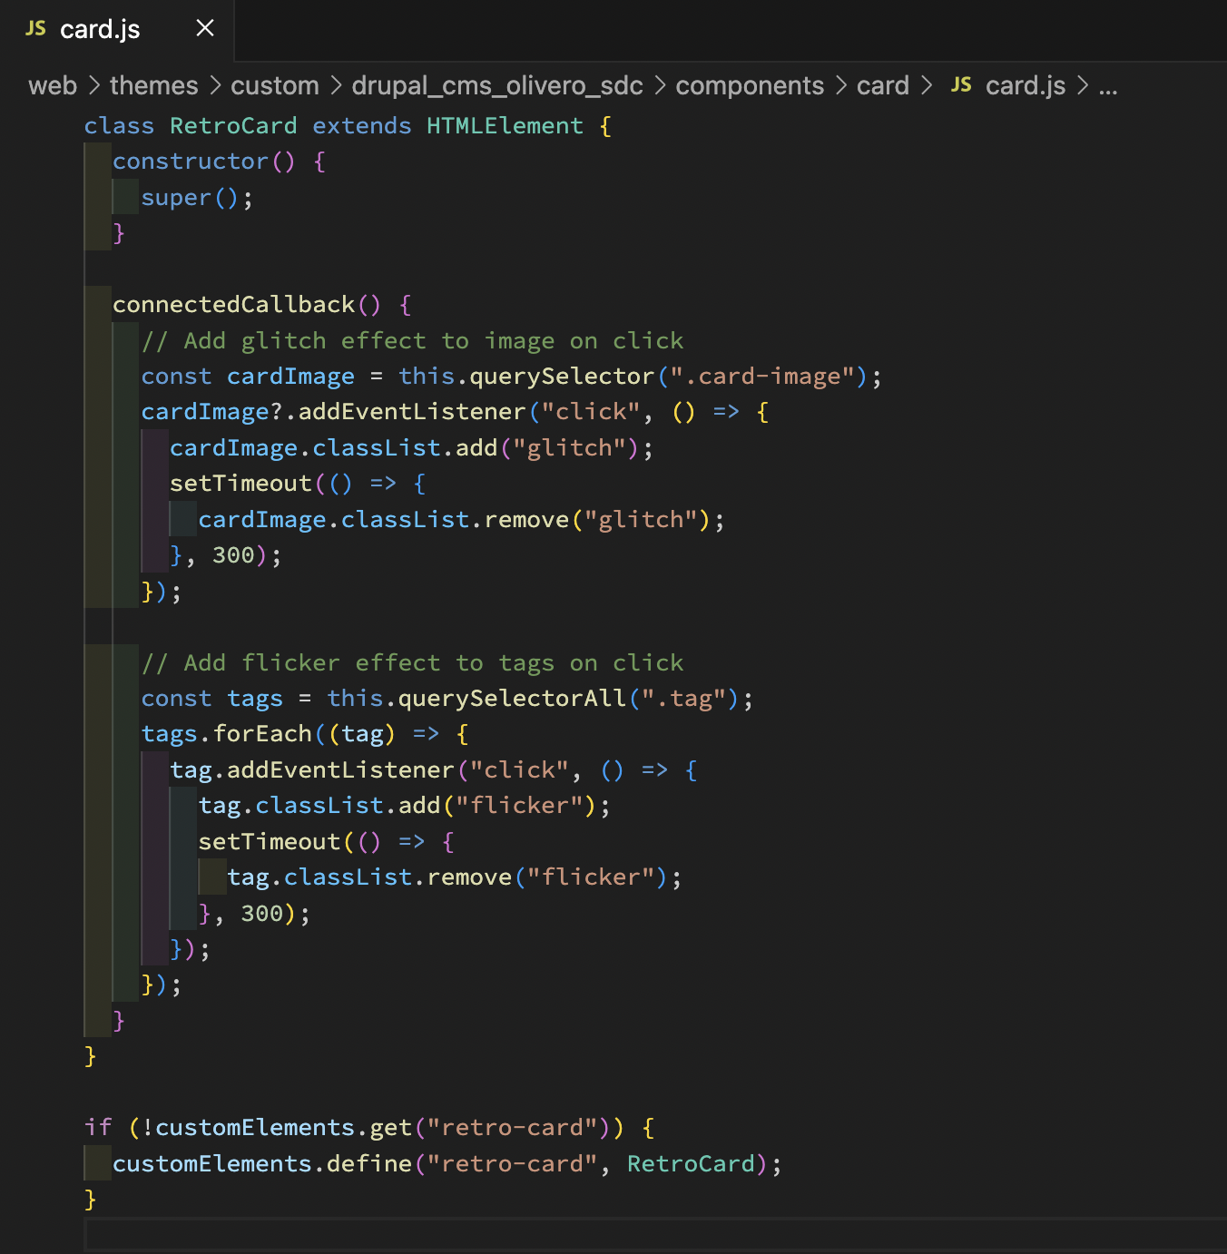The height and width of the screenshot is (1254, 1227).
Task: Click 'RetroCard' argument in customElements.define
Action: (x=691, y=1164)
